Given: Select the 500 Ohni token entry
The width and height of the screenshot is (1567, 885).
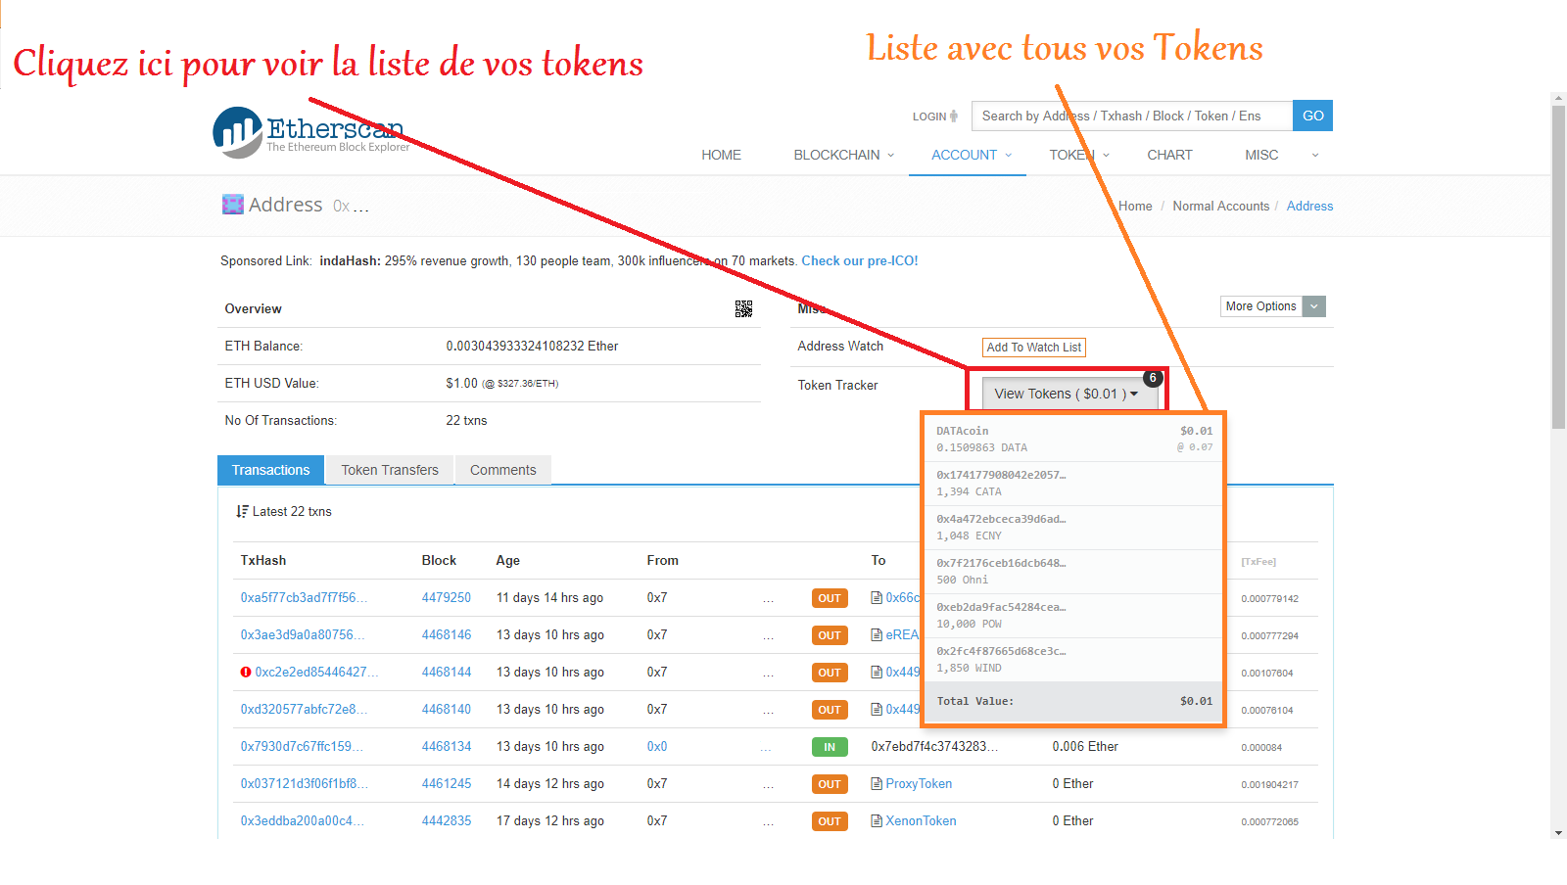Looking at the screenshot, I should pyautogui.click(x=1074, y=572).
